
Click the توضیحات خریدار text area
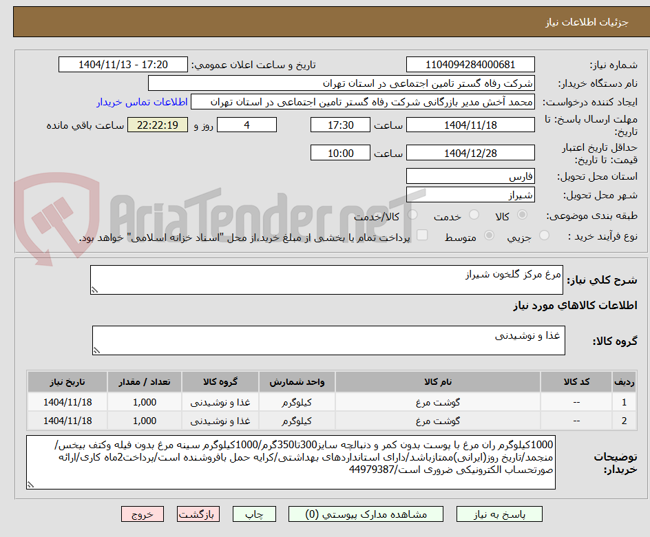[x=291, y=463]
